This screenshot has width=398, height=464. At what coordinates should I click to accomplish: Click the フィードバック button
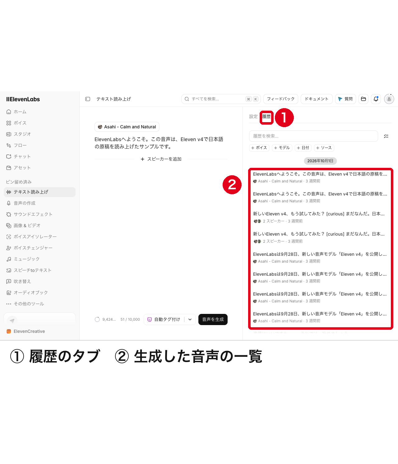pos(281,99)
